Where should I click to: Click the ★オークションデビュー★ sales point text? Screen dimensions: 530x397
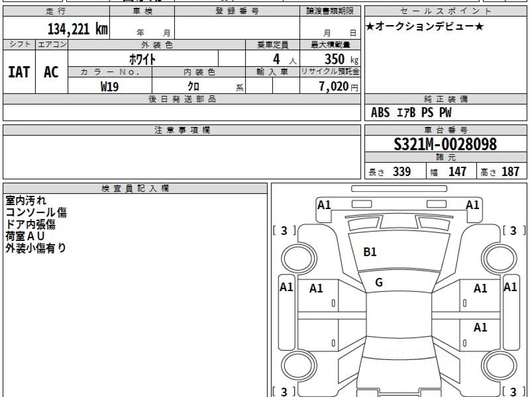pos(424,27)
